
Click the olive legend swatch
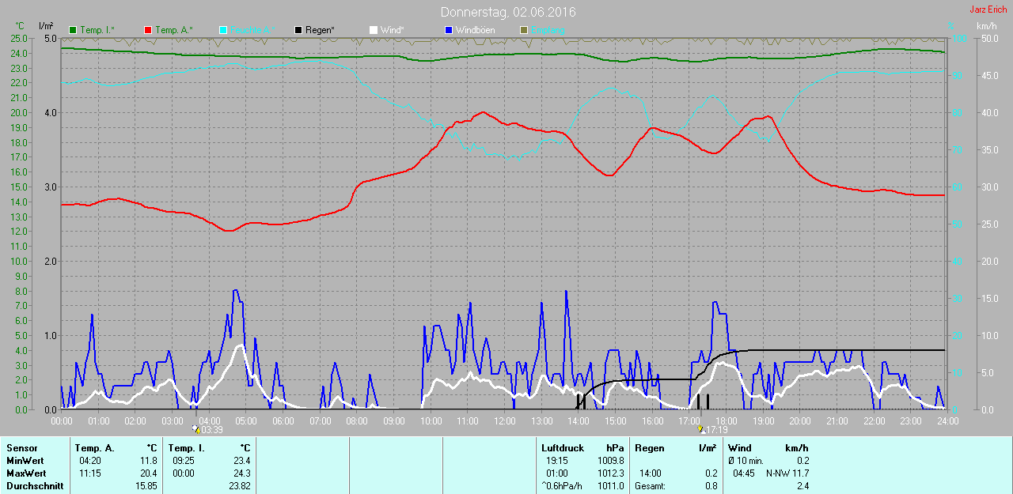523,30
